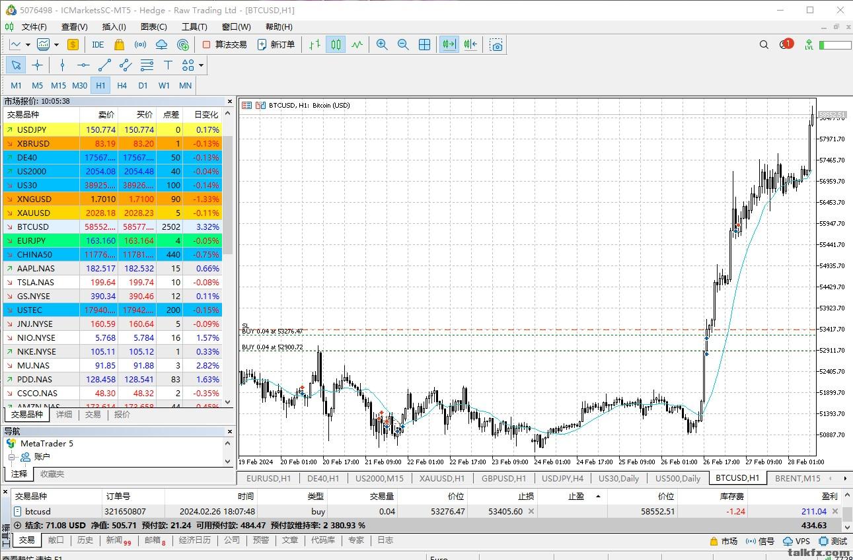This screenshot has height=560, width=853.
Task: Open the dropdown arrow next to the new chart icon
Action: 28,45
